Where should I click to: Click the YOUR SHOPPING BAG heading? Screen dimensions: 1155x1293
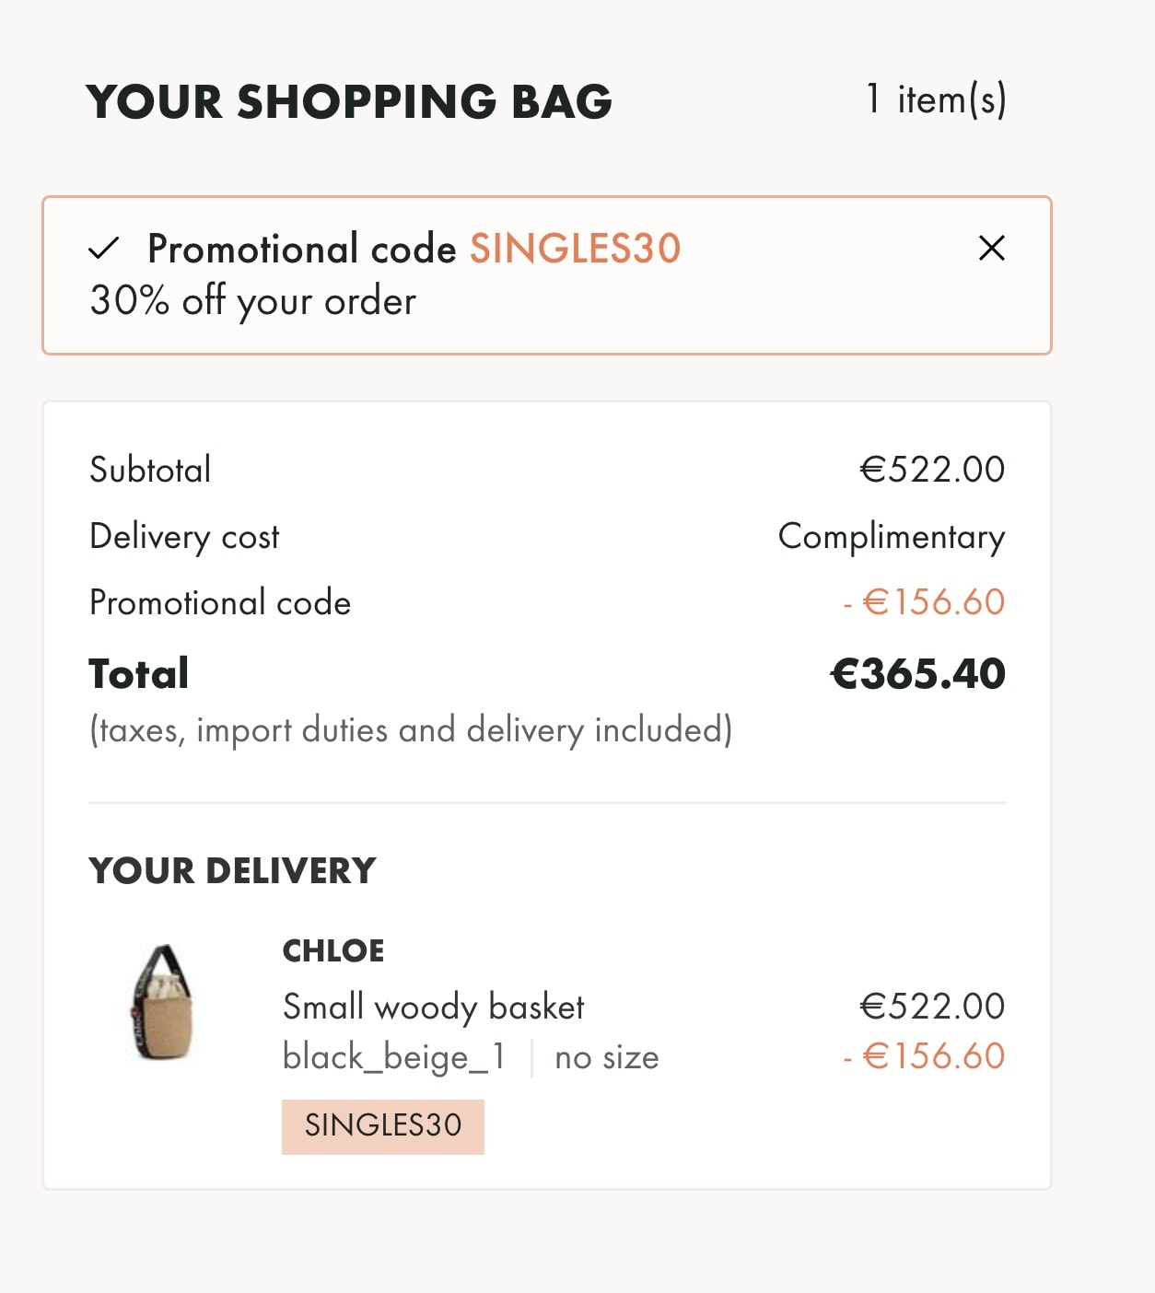[349, 101]
